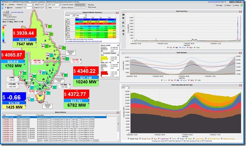Click Save My Layout button
This screenshot has height=146, width=246.
pos(67,5)
